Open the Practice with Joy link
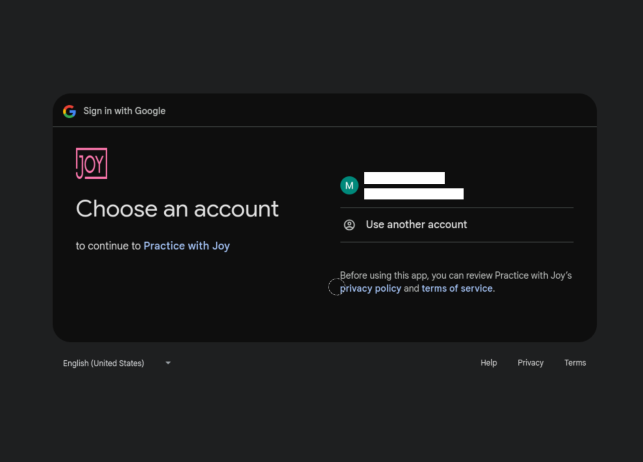Viewport: 643px width, 462px height. tap(187, 246)
